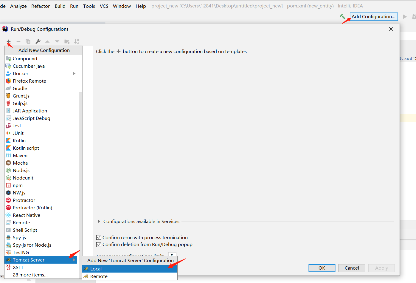Click the Add Configuration... toolbar button

[374, 16]
